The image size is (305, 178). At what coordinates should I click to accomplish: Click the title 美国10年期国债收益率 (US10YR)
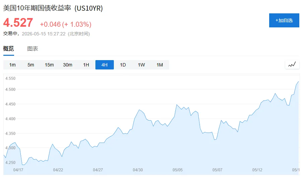[x=53, y=8]
